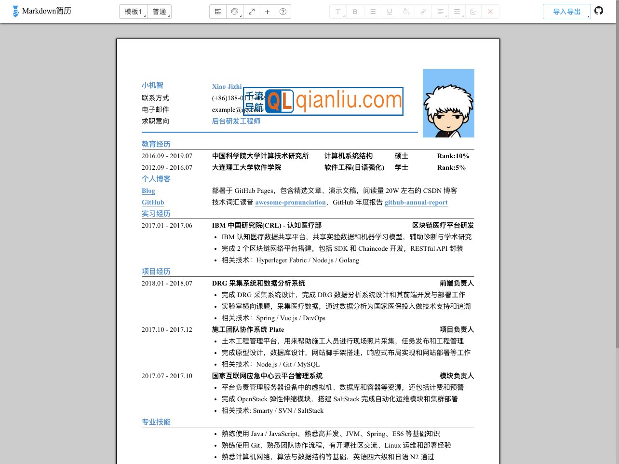Enter fullscreen with the expand arrows icon
Screen dimensions: 619x464
252,11
